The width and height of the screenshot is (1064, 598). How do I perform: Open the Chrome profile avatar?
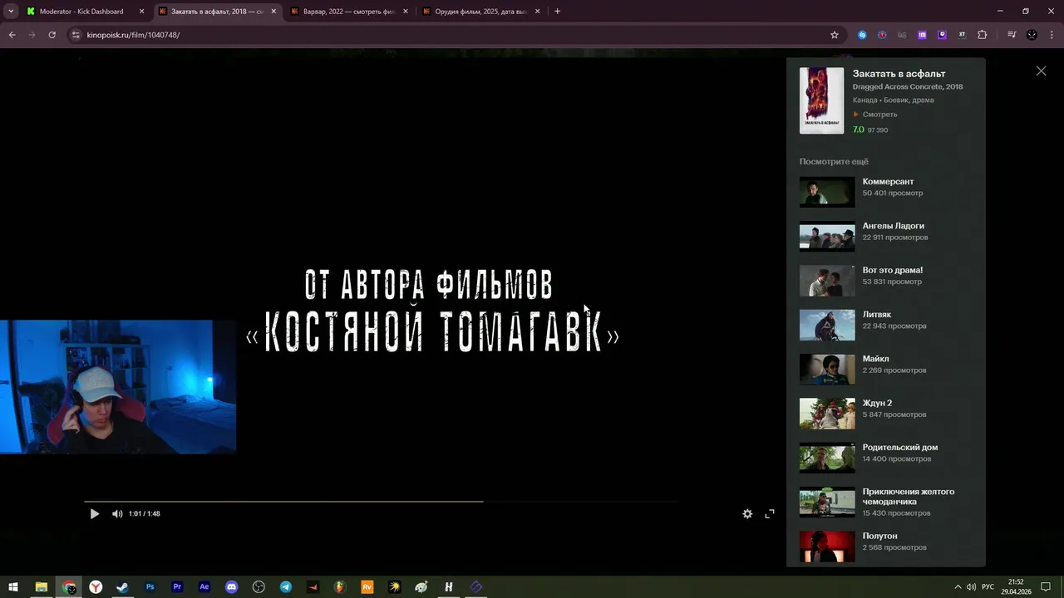[x=1032, y=35]
